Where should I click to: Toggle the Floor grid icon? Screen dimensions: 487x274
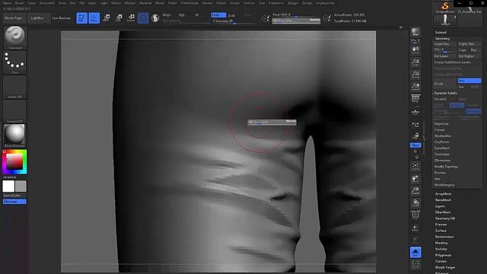coord(415,111)
